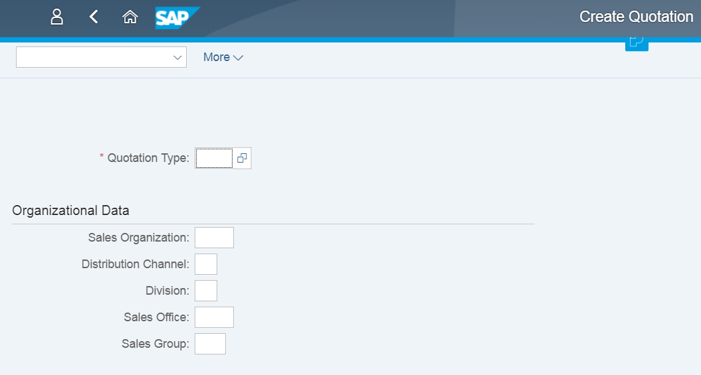This screenshot has height=375, width=701.
Task: Select the Sales Organization field
Action: 214,238
